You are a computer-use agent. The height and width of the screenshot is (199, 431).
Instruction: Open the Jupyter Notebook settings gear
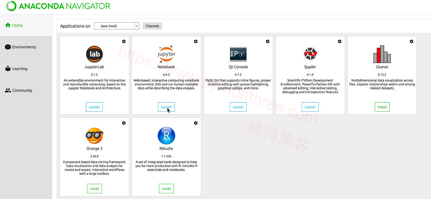coord(196,41)
